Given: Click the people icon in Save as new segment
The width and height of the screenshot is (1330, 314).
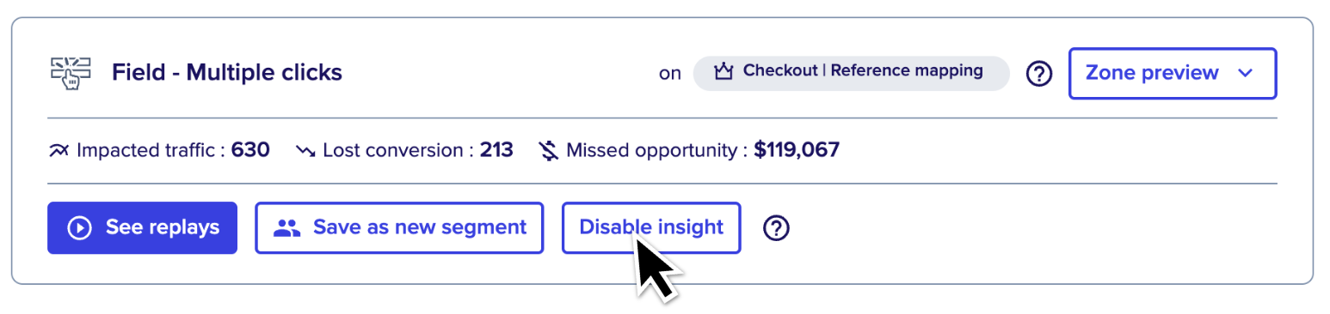Looking at the screenshot, I should 286,228.
